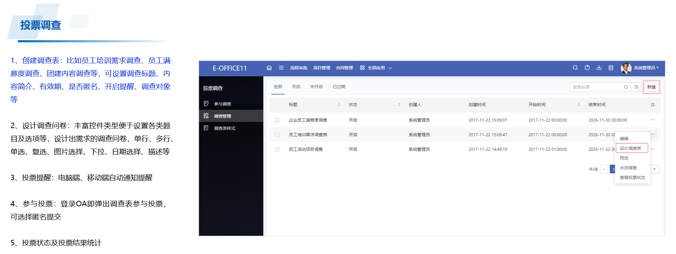Open advanced filter icon beside search box

[x=636, y=87]
